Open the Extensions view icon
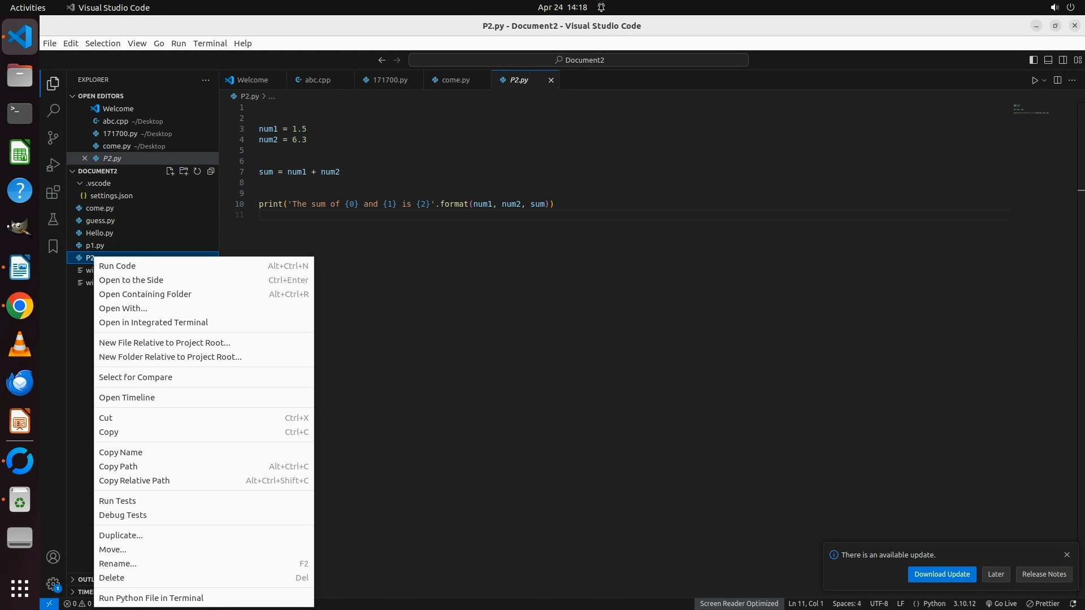 (53, 192)
